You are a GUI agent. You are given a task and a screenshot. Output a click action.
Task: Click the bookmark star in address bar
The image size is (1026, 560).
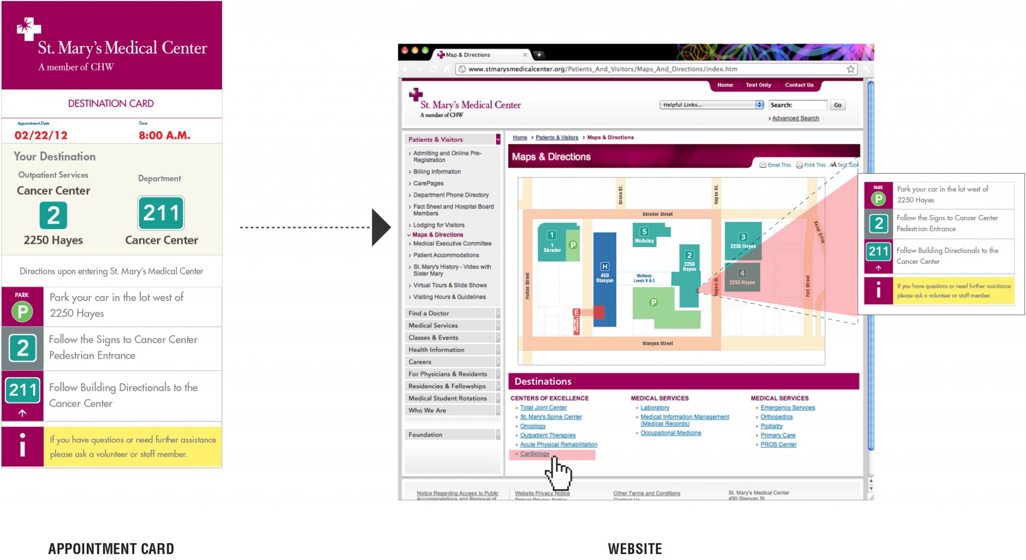coord(850,69)
